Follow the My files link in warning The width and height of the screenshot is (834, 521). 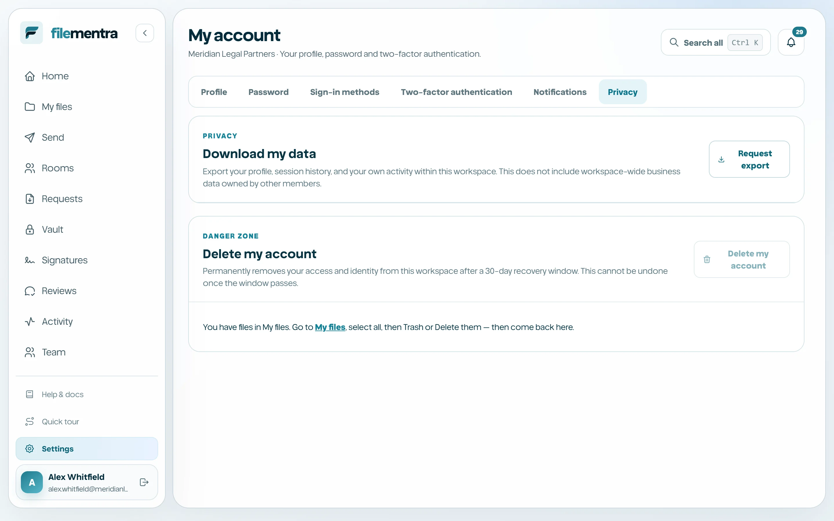[330, 327]
